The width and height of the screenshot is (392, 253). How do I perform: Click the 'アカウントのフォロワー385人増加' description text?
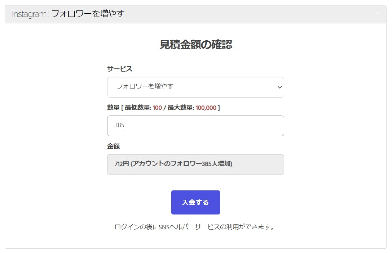(181, 164)
